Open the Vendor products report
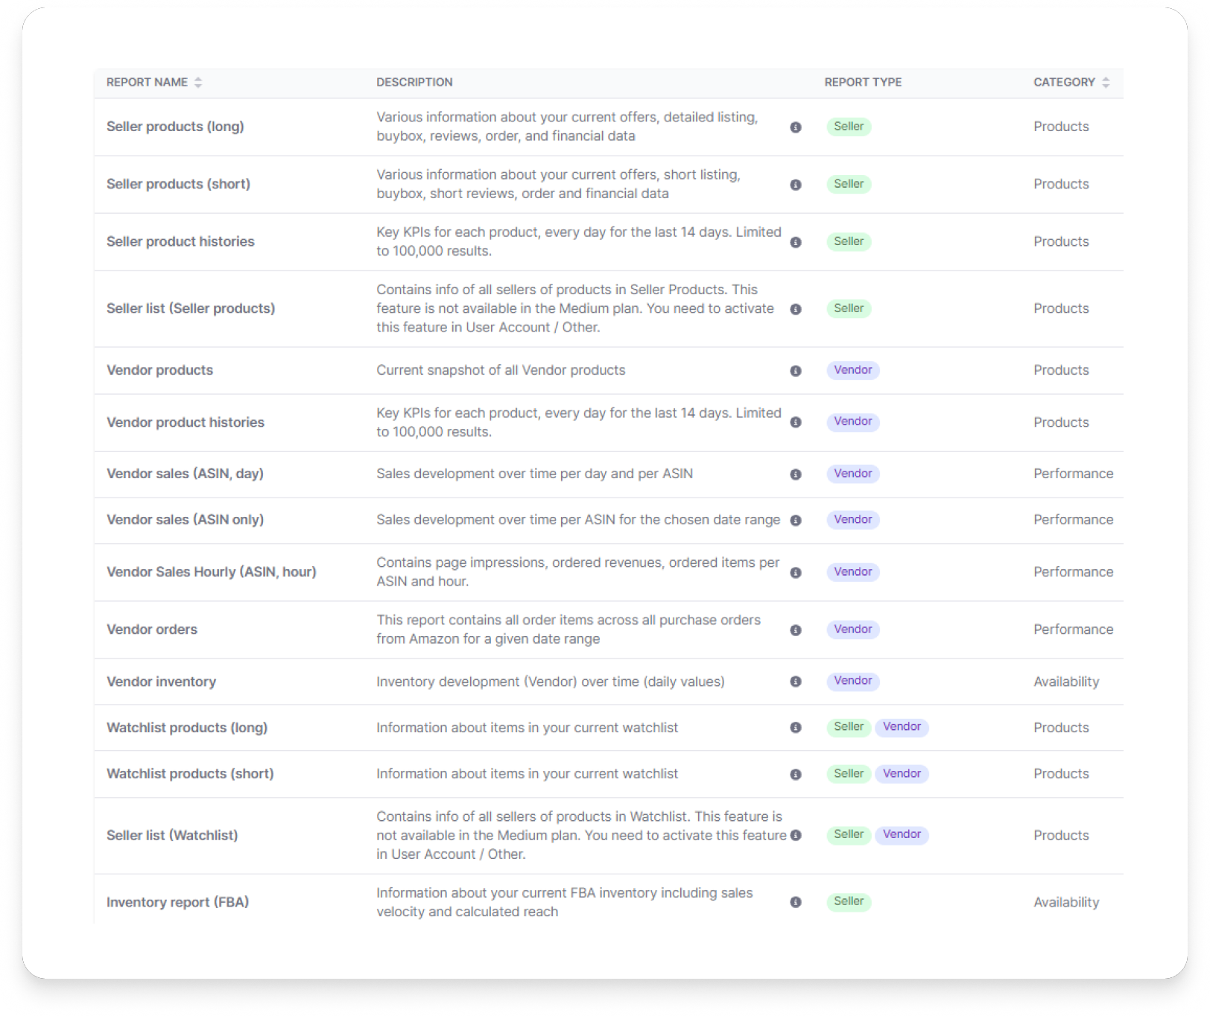Image resolution: width=1210 pixels, height=1016 pixels. tap(159, 370)
